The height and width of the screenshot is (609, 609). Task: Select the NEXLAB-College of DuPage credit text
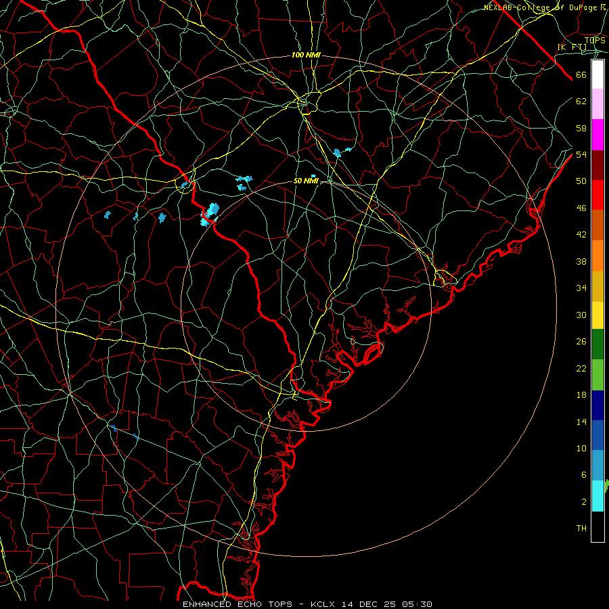pyautogui.click(x=545, y=7)
